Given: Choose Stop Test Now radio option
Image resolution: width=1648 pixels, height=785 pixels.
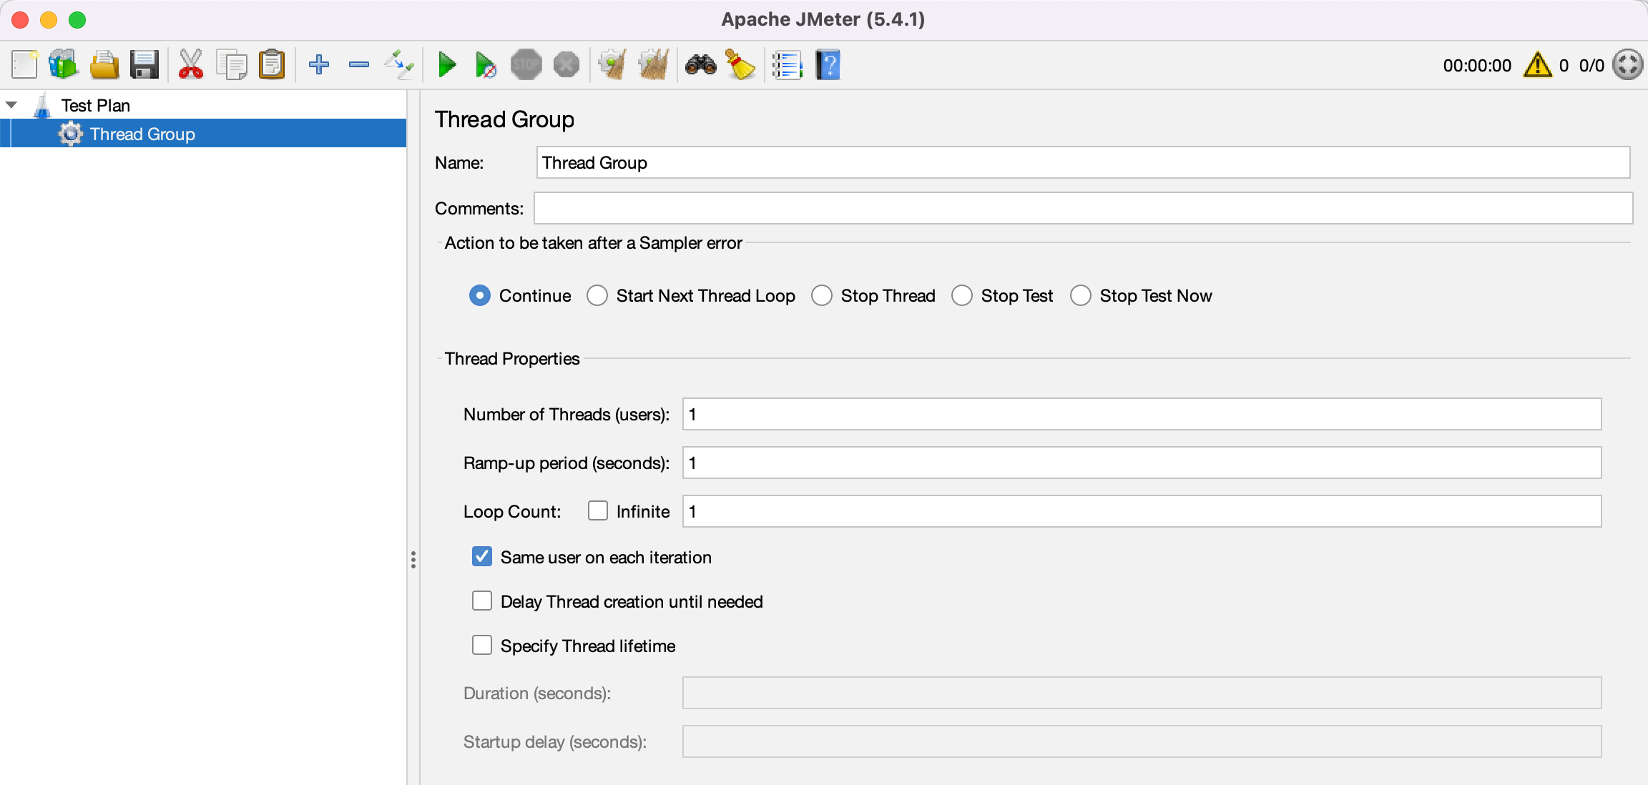Looking at the screenshot, I should tap(1081, 295).
